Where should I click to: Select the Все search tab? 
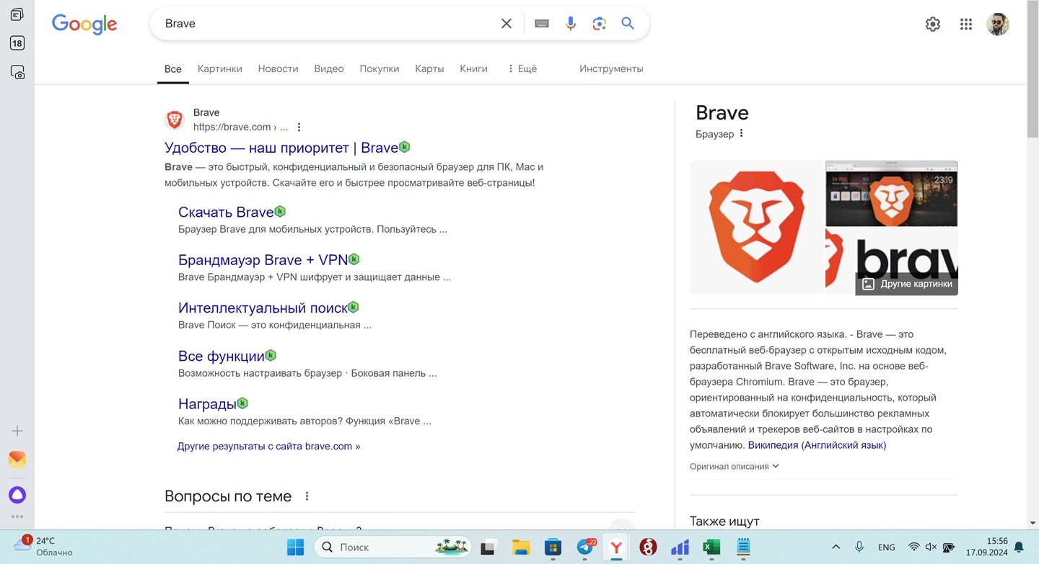click(x=173, y=69)
